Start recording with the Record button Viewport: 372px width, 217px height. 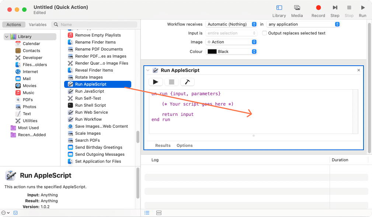[318, 11]
